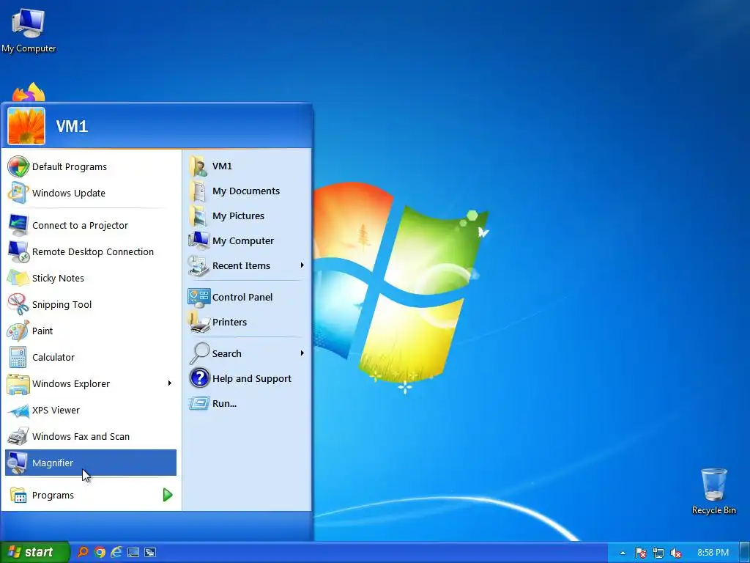Click the Programs folder icon

[x=18, y=495]
